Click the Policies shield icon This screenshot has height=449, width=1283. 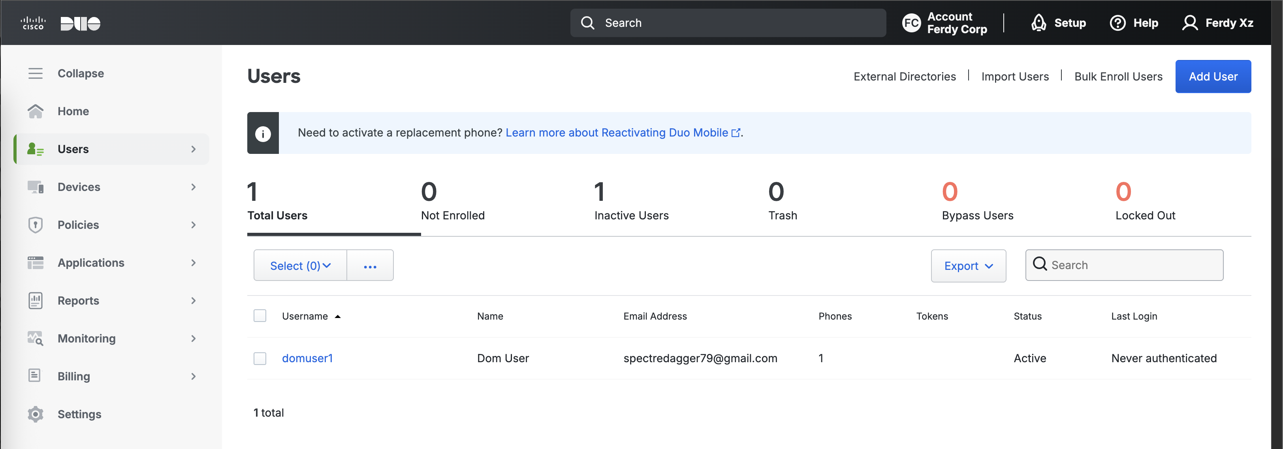(x=35, y=225)
